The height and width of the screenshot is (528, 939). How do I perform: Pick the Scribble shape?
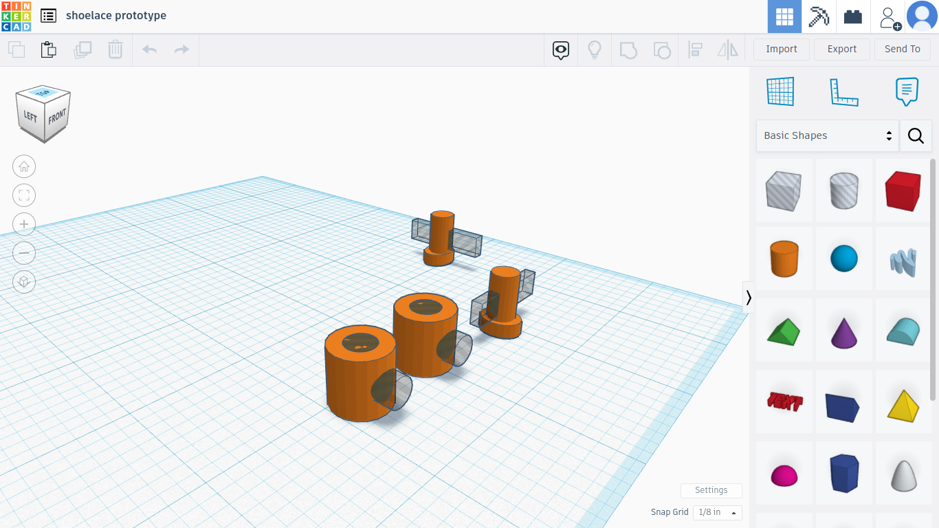(903, 261)
